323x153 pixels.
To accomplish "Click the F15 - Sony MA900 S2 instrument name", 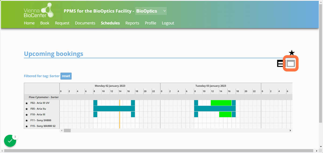I will pyautogui.click(x=43, y=126).
